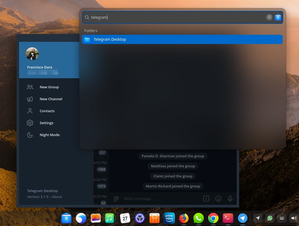The image size is (299, 226).
Task: Click the microphone voice message icon
Action: pos(230,199)
